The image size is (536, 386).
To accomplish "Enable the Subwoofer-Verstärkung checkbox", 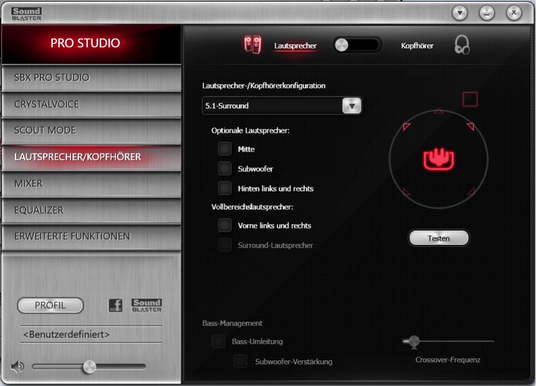I will tap(240, 361).
